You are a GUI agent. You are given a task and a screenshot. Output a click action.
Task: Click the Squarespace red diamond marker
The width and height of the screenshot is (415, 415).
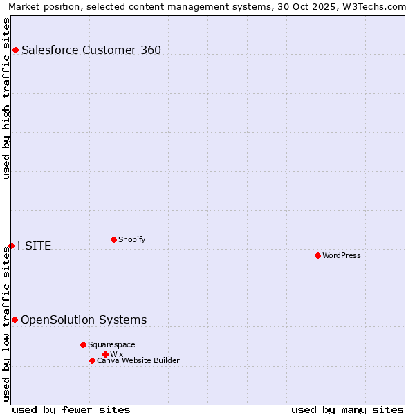coord(83,344)
